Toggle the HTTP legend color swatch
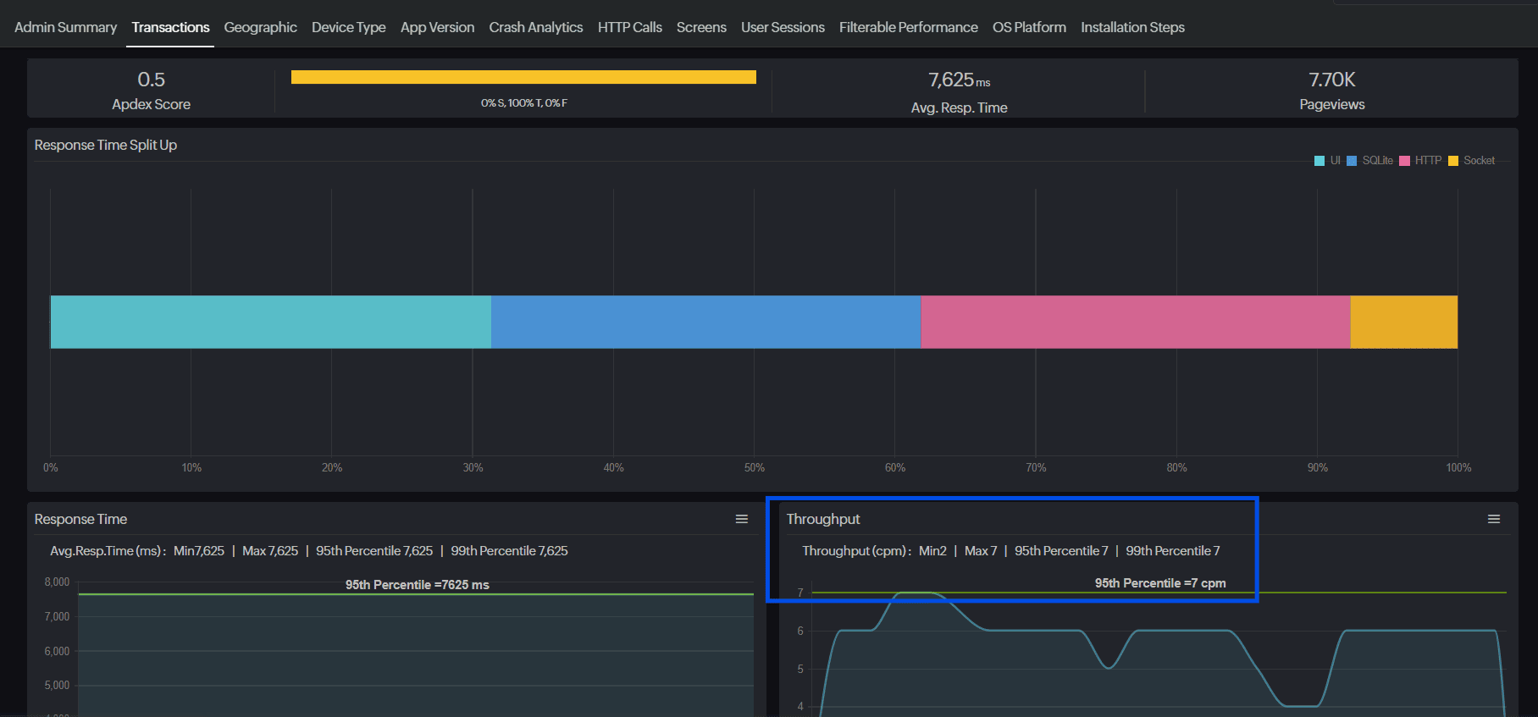 (x=1404, y=161)
